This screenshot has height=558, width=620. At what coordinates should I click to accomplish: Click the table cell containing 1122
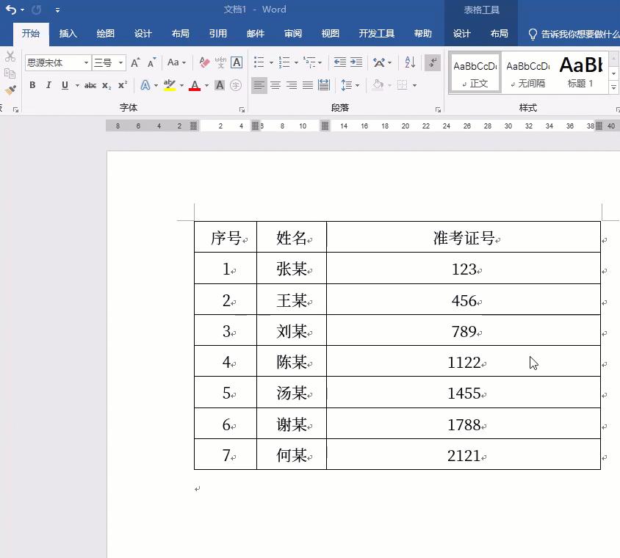click(464, 361)
